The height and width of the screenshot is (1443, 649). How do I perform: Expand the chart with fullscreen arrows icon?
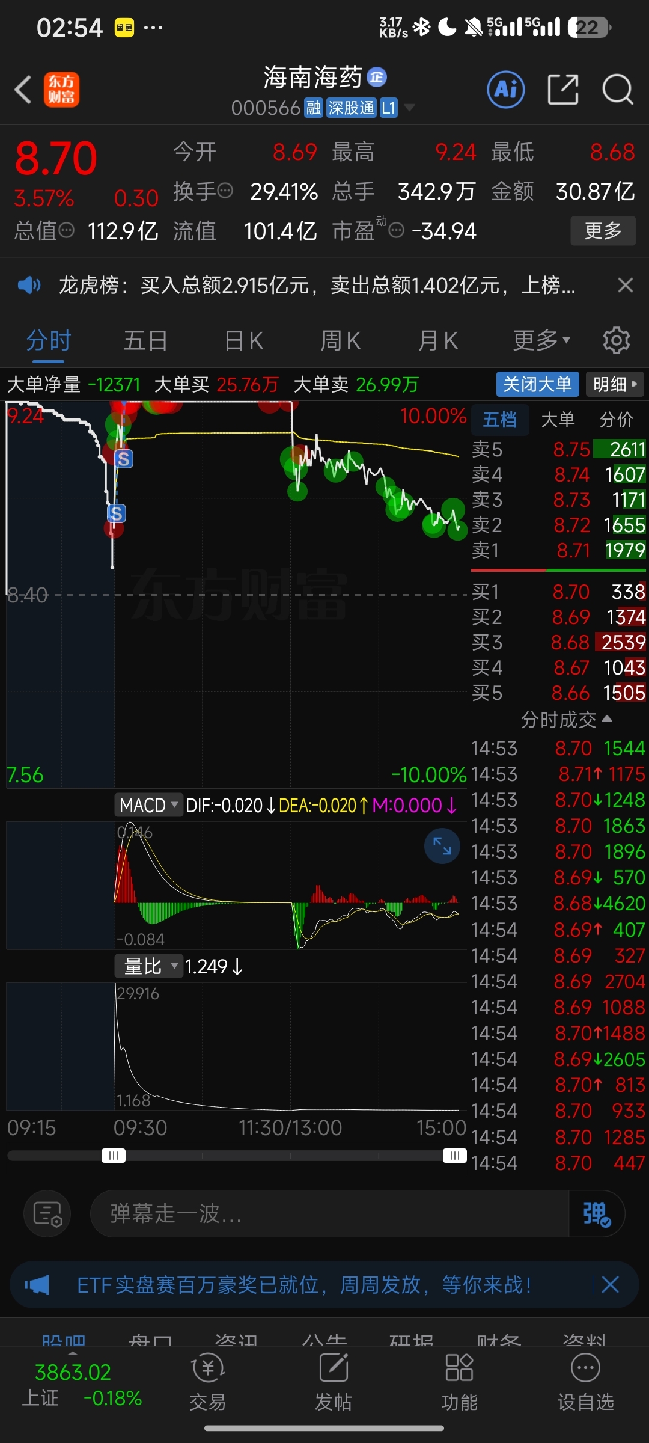click(442, 846)
